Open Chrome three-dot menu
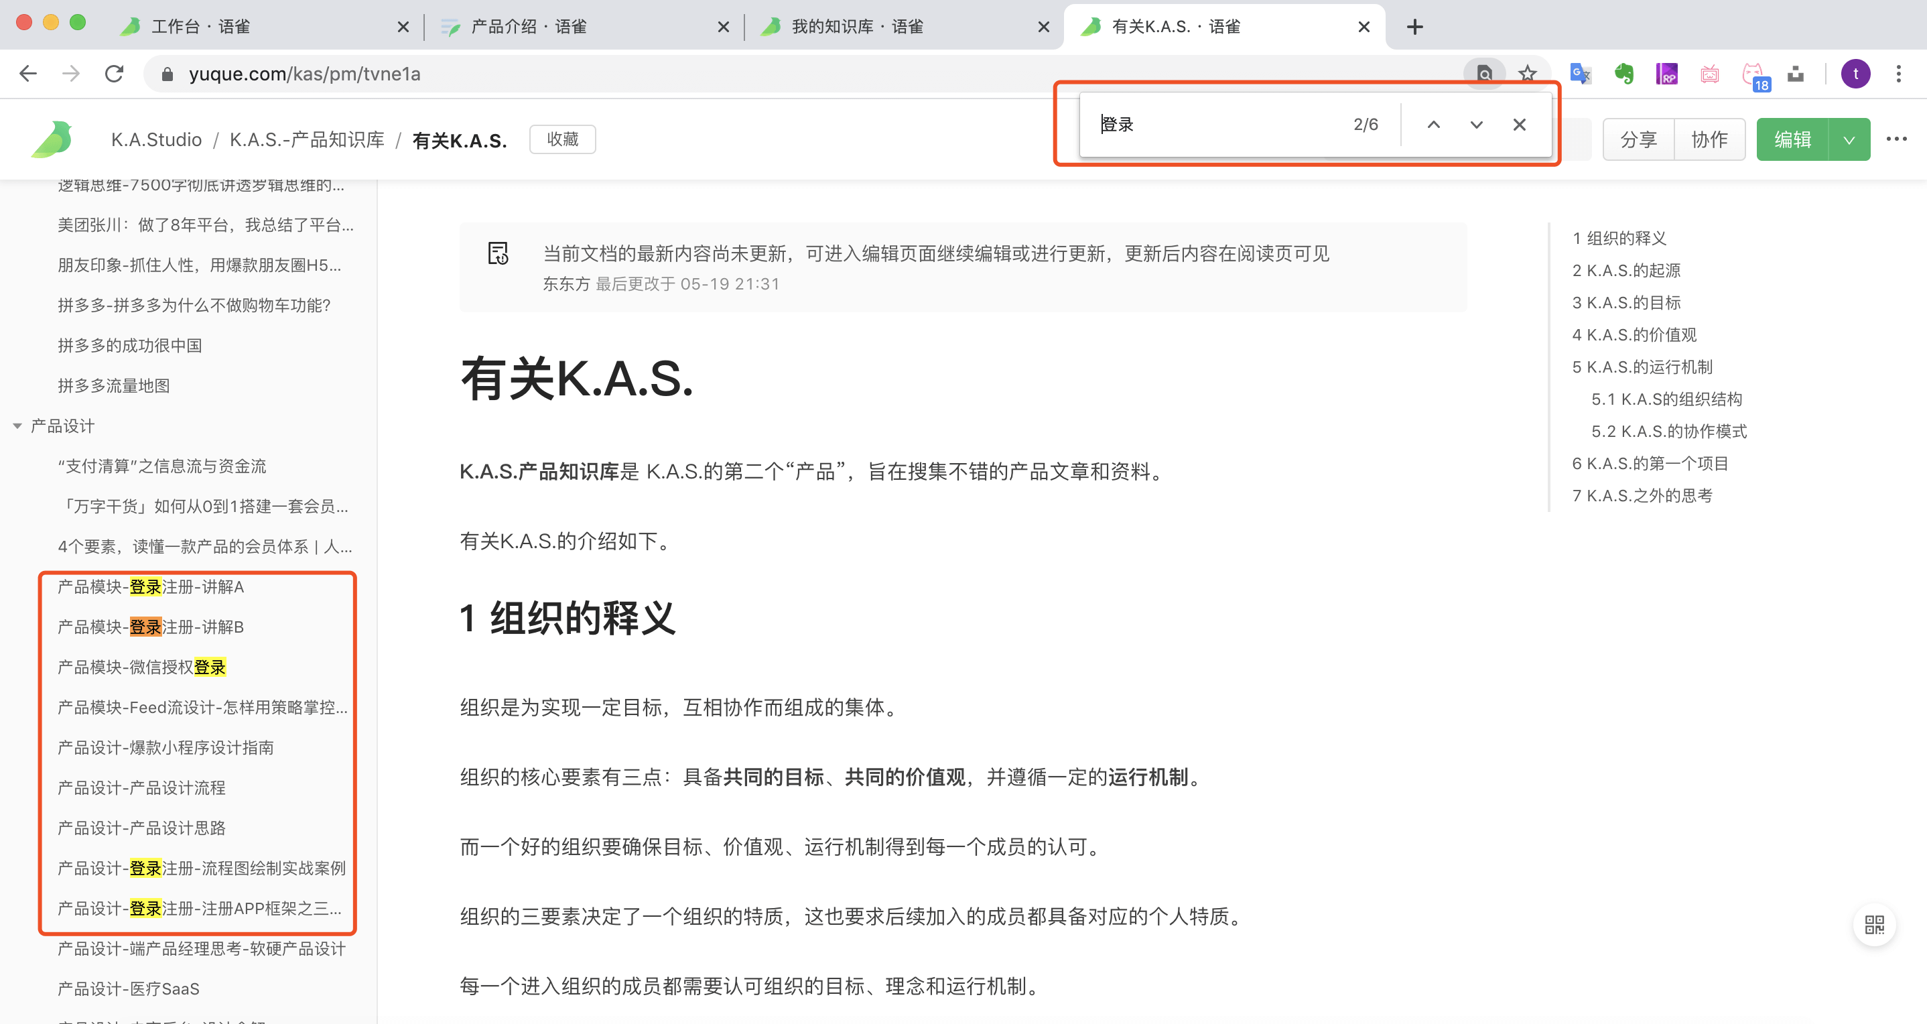The height and width of the screenshot is (1024, 1927). [1899, 73]
